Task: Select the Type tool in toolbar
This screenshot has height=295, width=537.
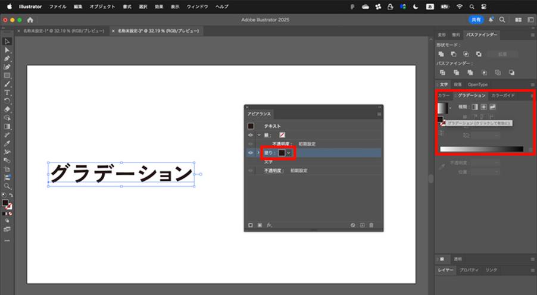Action: [x=7, y=92]
